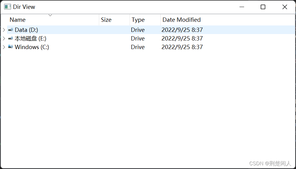Expand the Windows (C:) drive node
This screenshot has width=296, height=169.
pyautogui.click(x=4, y=47)
